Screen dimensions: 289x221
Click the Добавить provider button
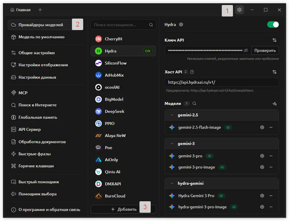[x=124, y=209]
